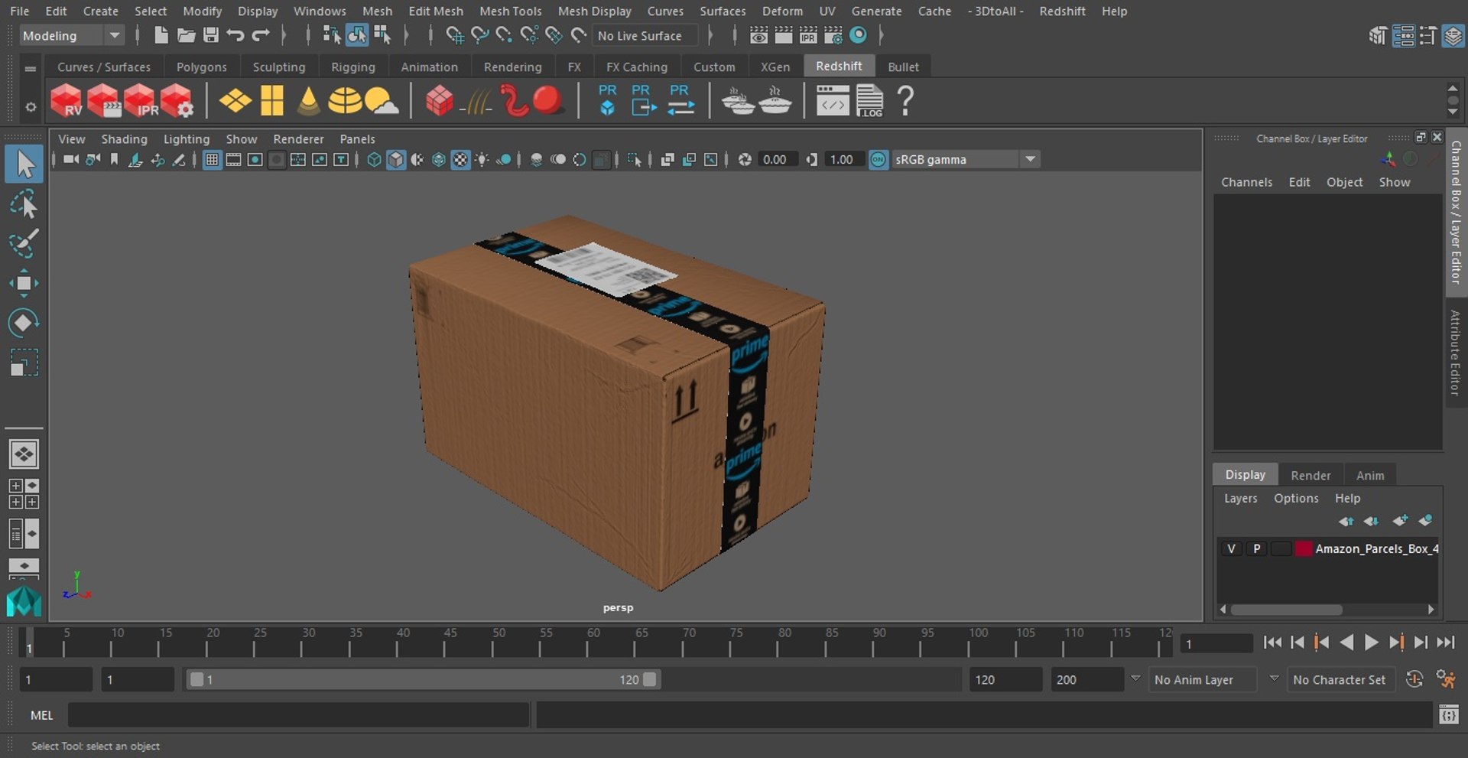The width and height of the screenshot is (1468, 758).
Task: Create Redshift spot light cone icon
Action: (308, 101)
